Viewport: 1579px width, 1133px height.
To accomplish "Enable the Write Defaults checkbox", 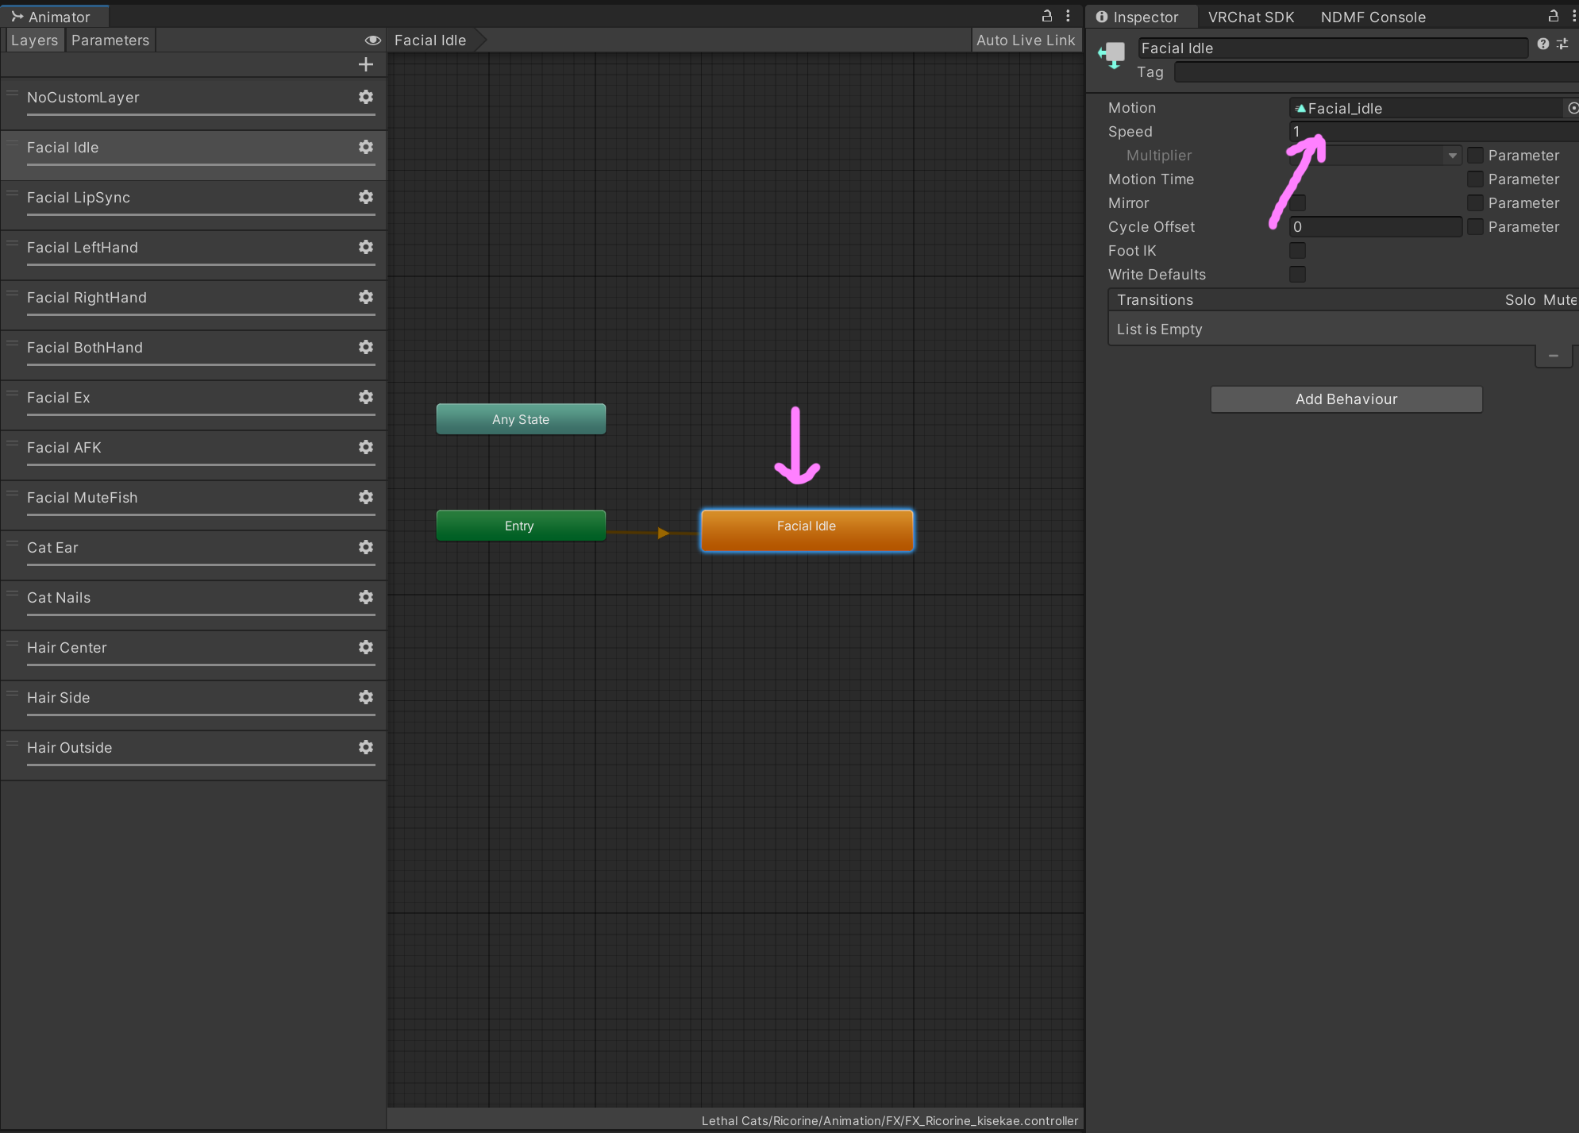I will (1297, 275).
